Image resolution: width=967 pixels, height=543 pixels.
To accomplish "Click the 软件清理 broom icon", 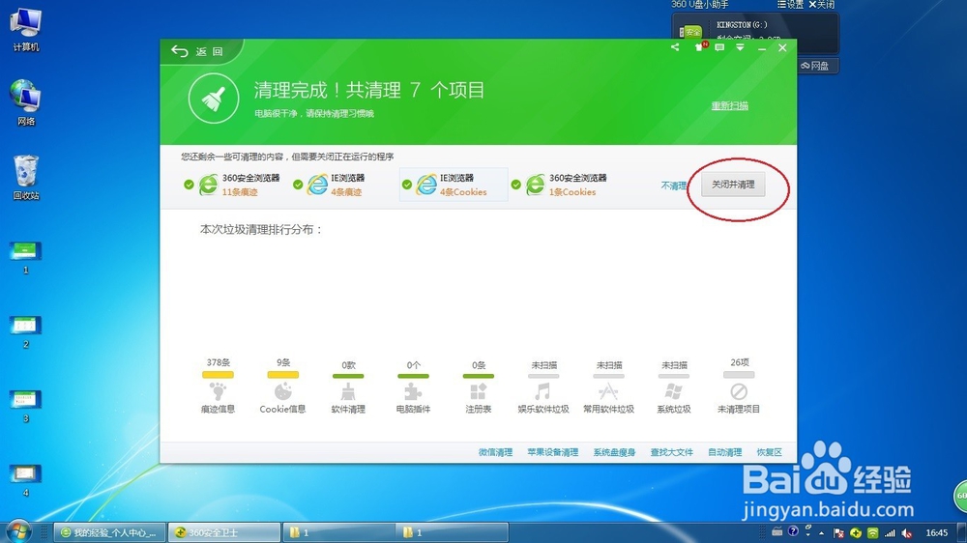I will (348, 391).
